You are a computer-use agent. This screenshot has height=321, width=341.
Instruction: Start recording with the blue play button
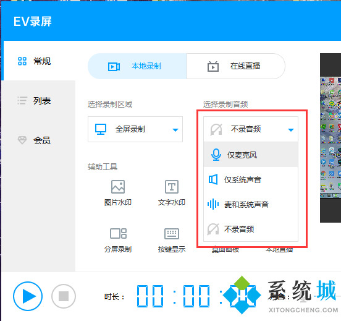pos(28,296)
